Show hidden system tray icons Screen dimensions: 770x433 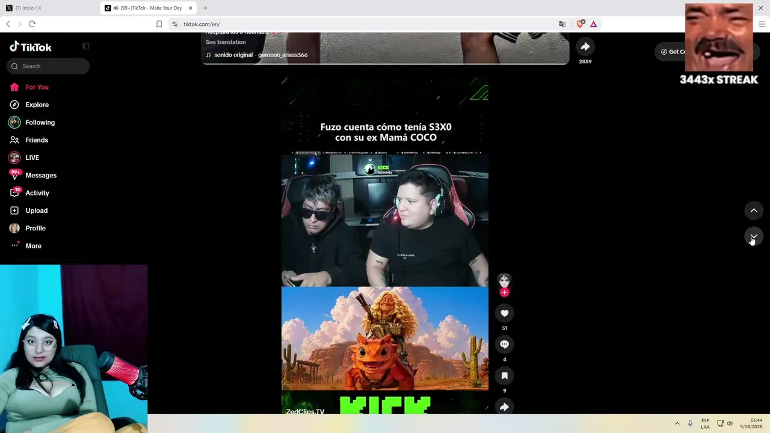click(677, 423)
